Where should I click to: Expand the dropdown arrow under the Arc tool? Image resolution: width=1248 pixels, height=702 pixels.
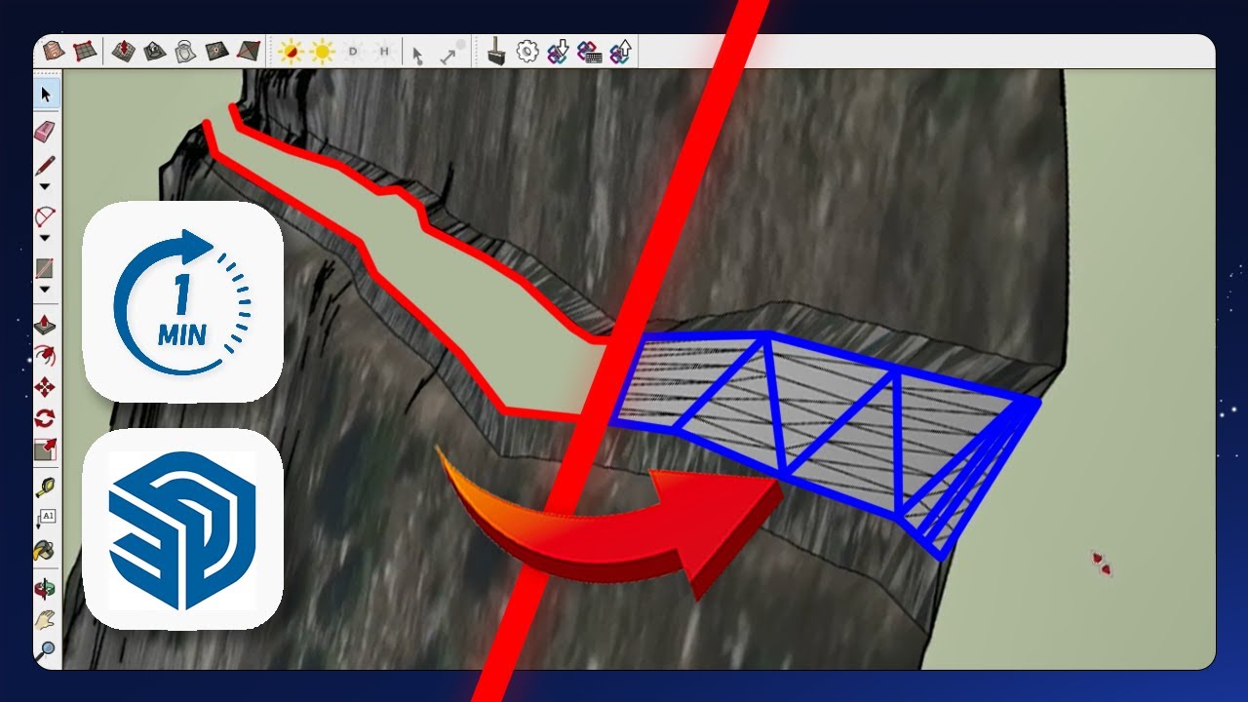(x=45, y=237)
